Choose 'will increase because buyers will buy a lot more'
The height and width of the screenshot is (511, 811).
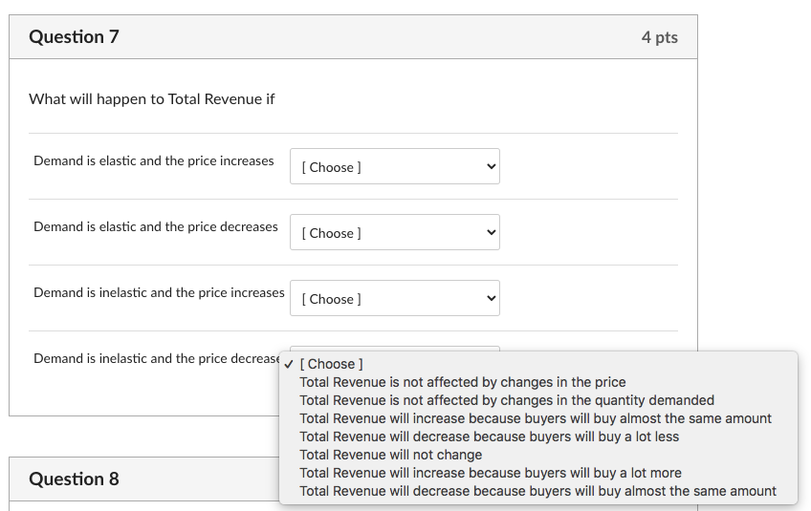click(x=537, y=473)
